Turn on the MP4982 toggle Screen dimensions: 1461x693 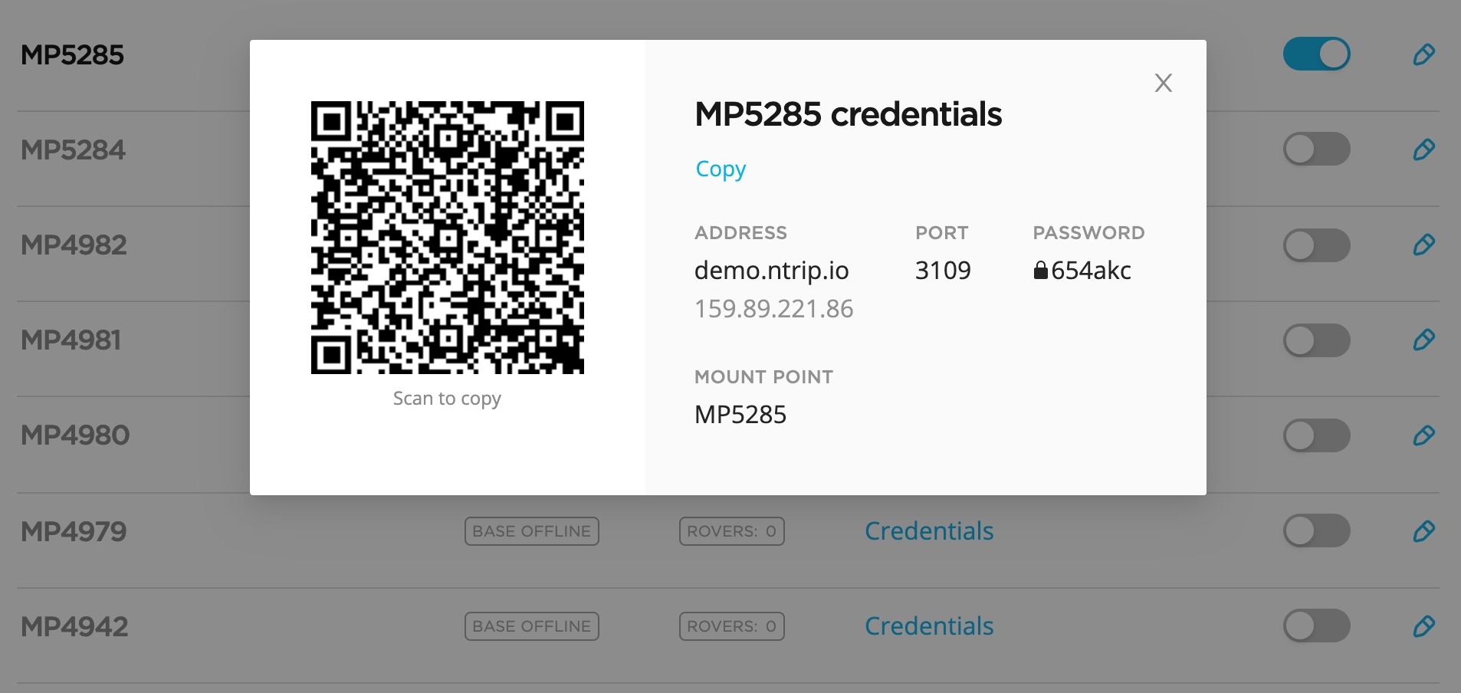pyautogui.click(x=1316, y=245)
